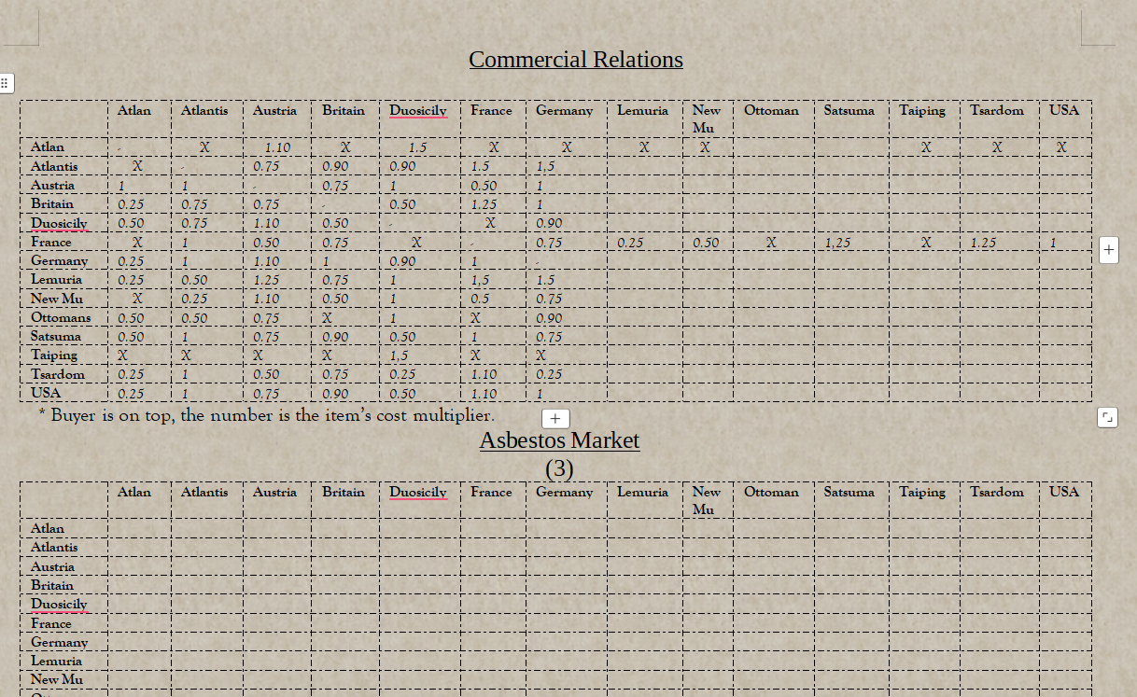The width and height of the screenshot is (1137, 697).
Task: Click the Germany column header in the Asbestos Market table
Action: point(564,493)
